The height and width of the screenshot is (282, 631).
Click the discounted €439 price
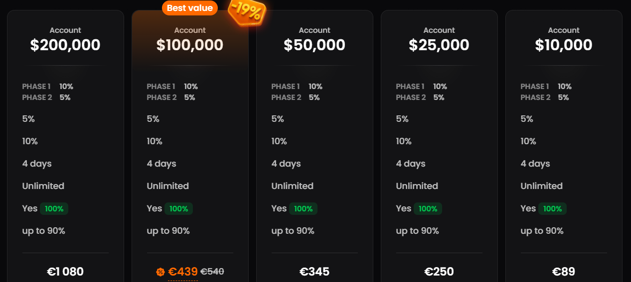point(183,272)
